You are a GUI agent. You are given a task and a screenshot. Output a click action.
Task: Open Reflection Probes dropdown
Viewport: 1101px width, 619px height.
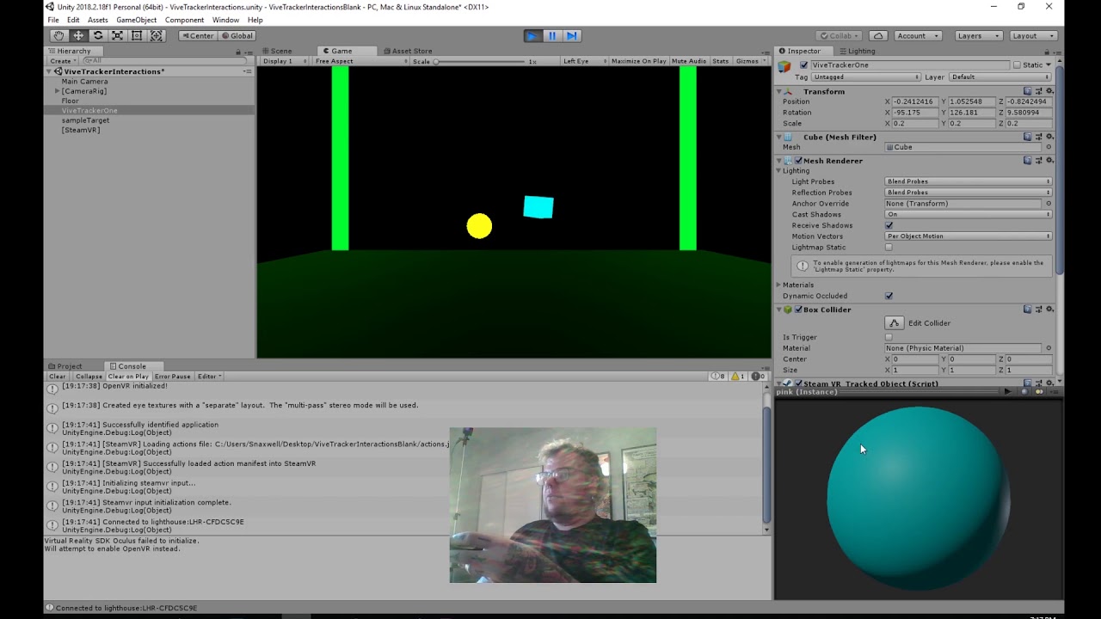[969, 193]
